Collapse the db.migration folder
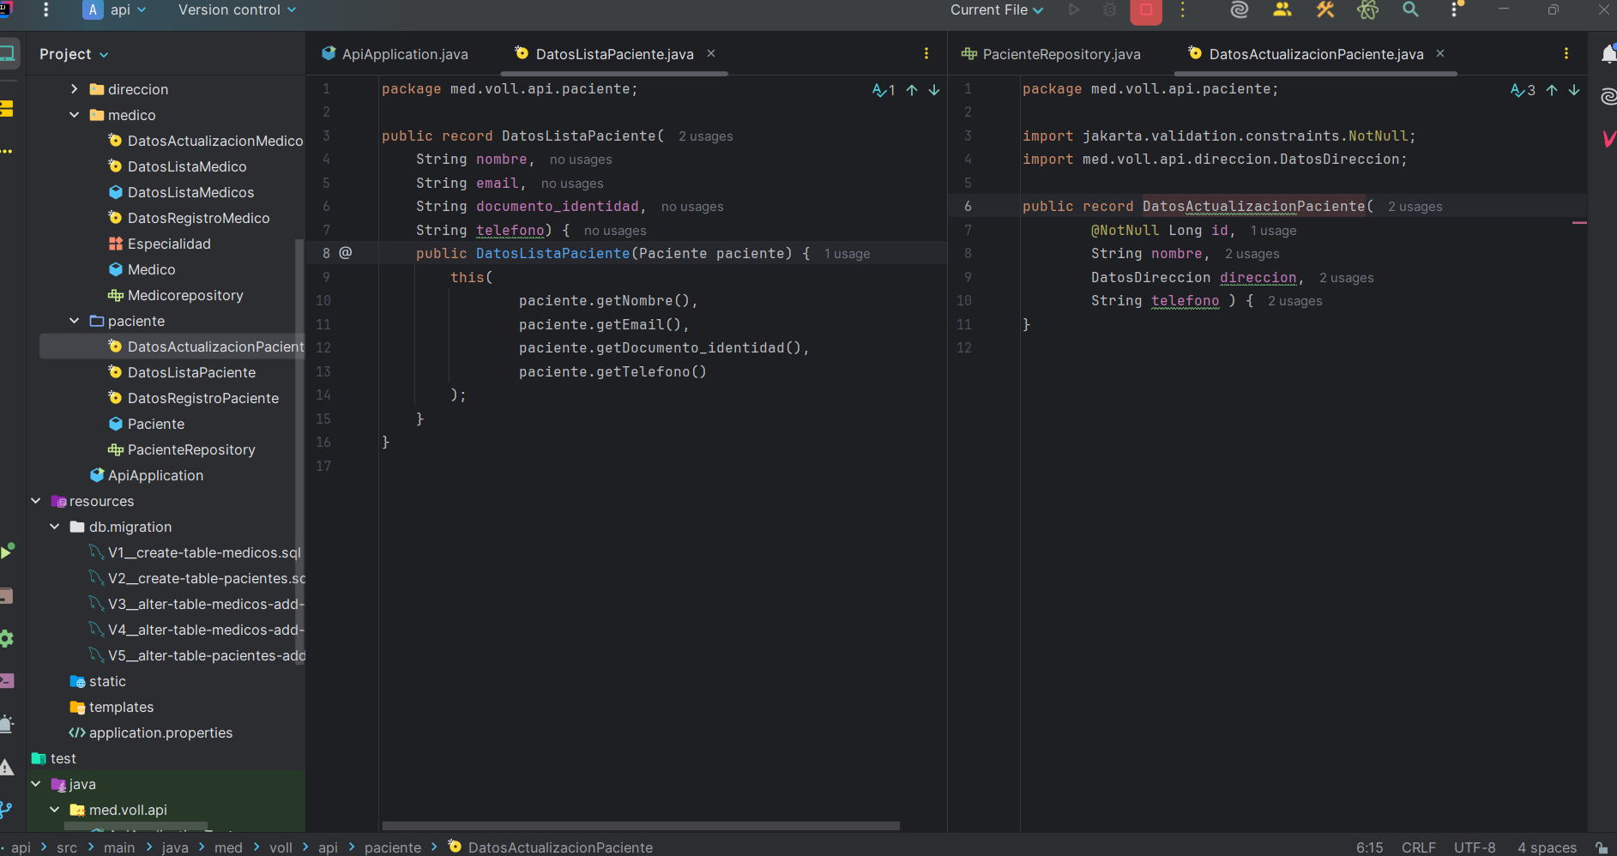Screen dimensions: 1617x856 tap(55, 527)
